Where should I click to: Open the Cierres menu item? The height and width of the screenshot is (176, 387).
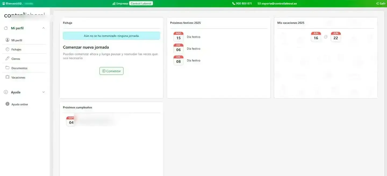coord(16,59)
